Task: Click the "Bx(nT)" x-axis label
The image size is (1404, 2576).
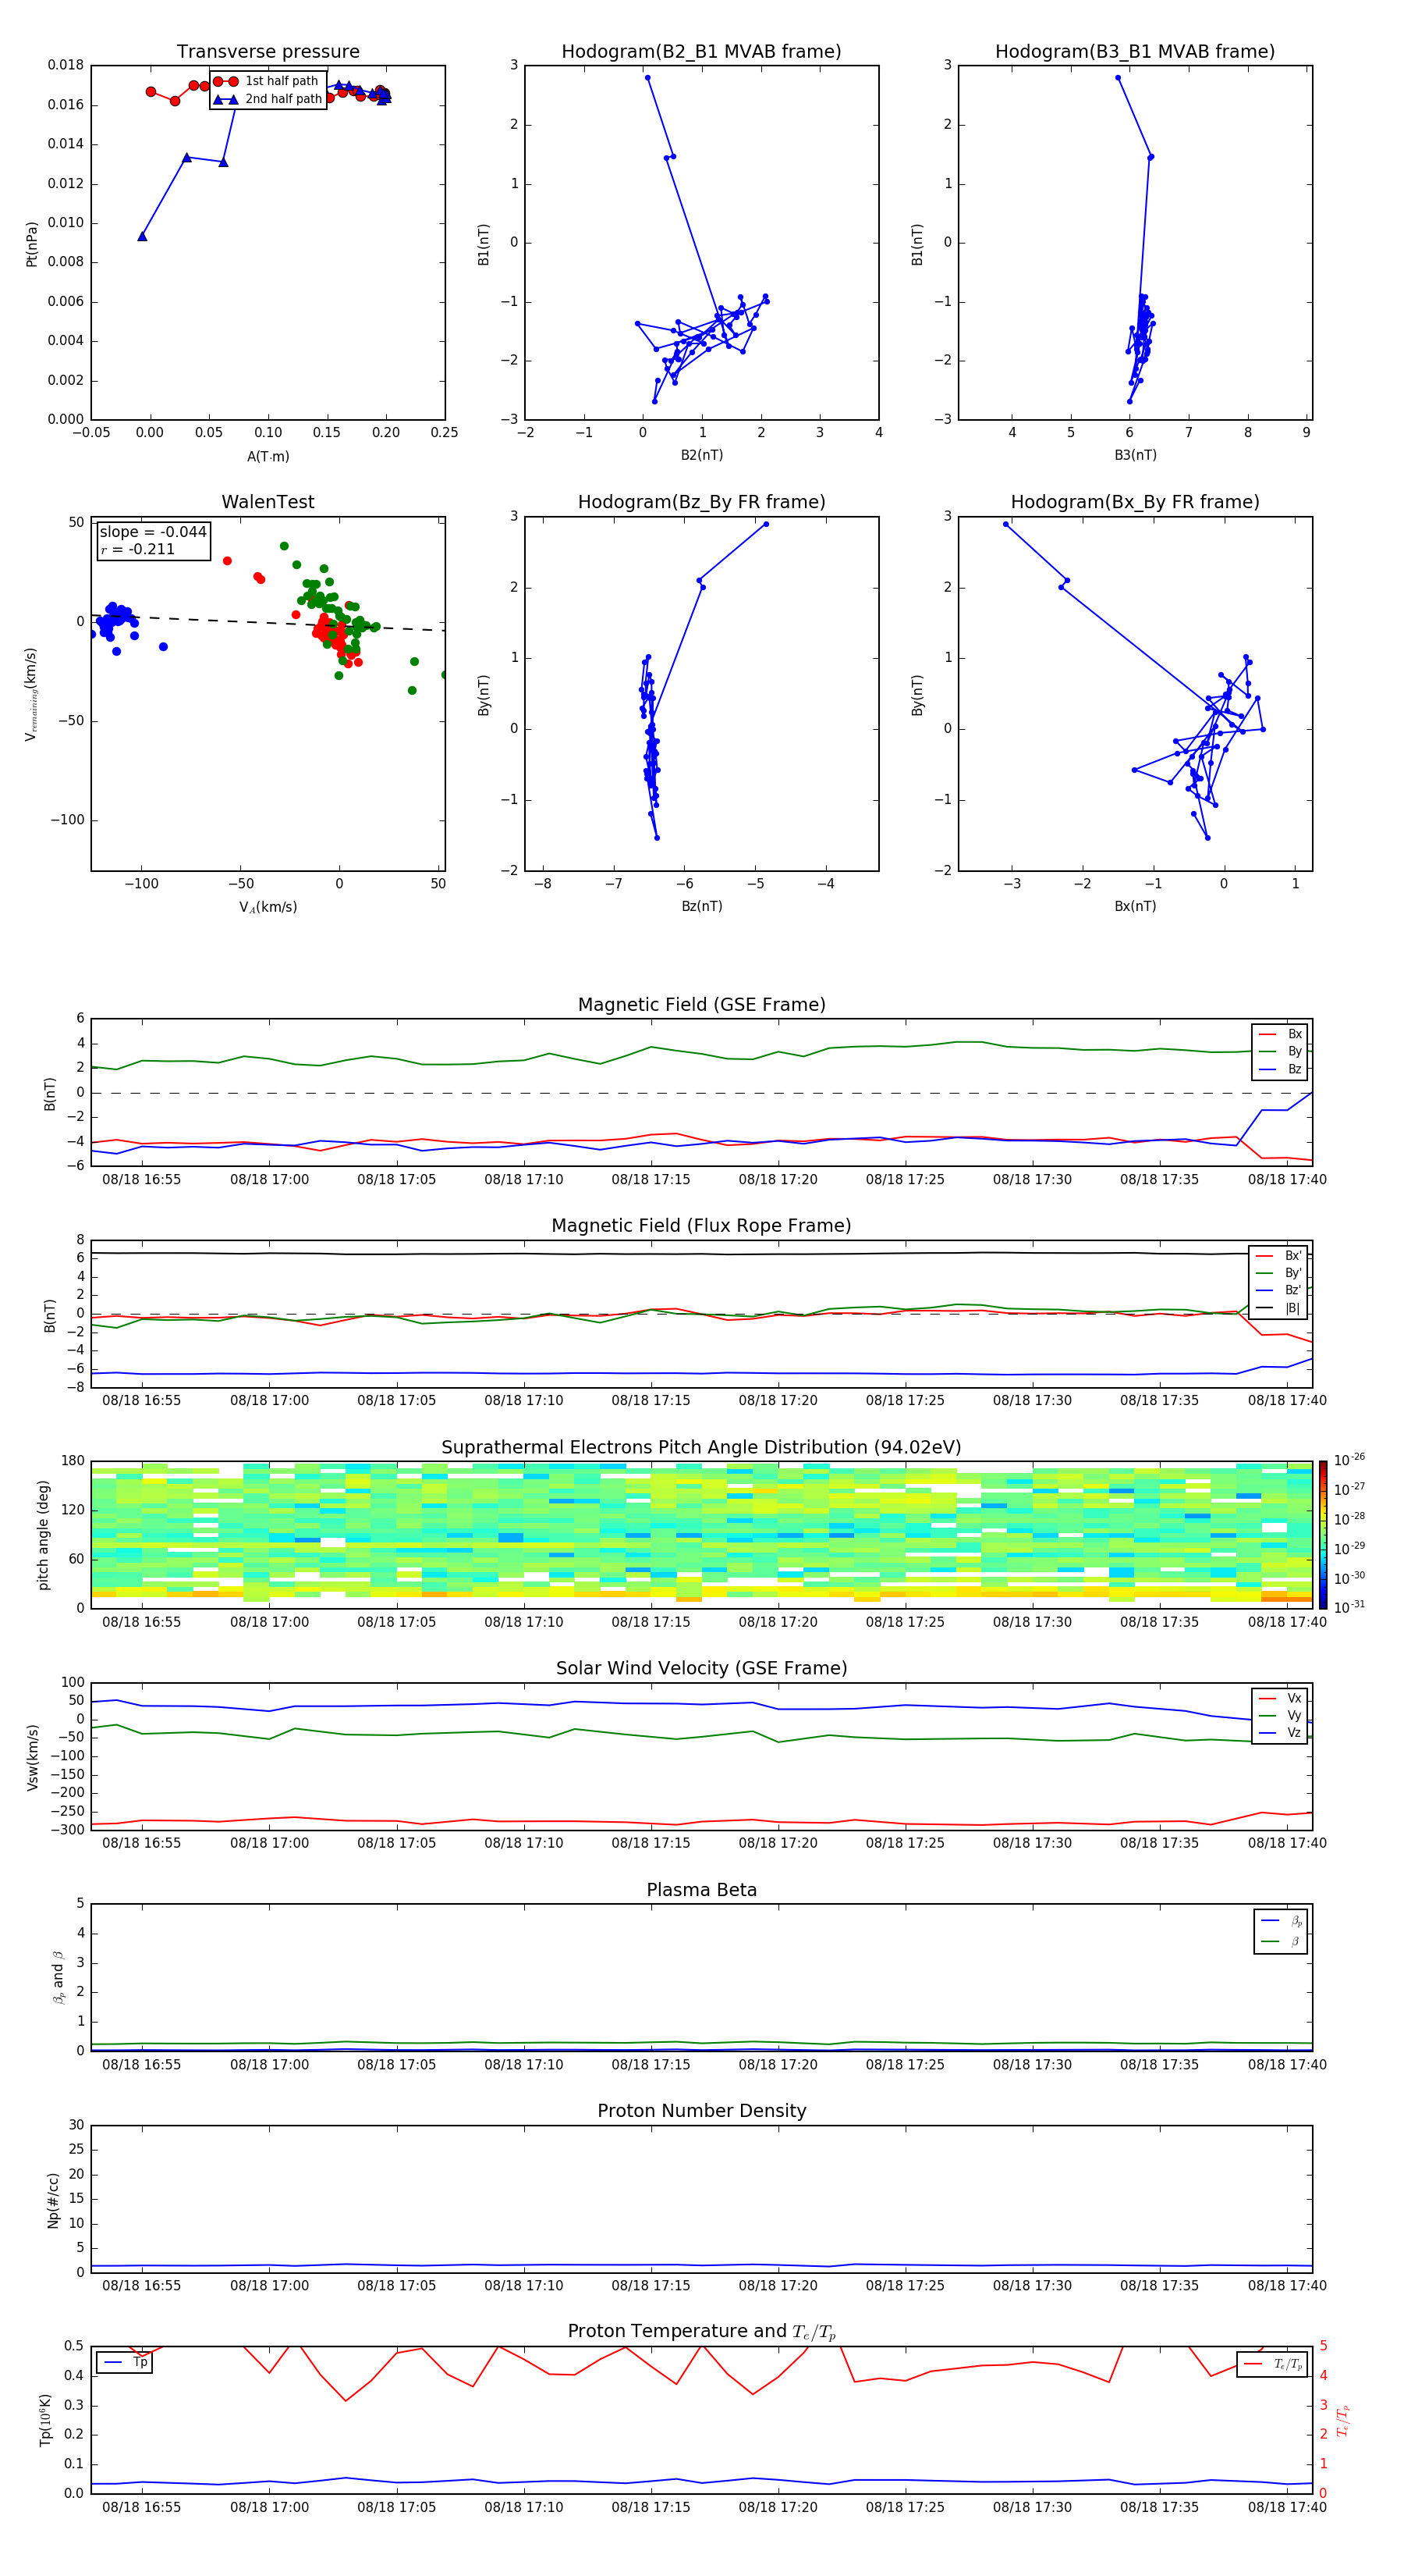Action: pyautogui.click(x=1135, y=906)
